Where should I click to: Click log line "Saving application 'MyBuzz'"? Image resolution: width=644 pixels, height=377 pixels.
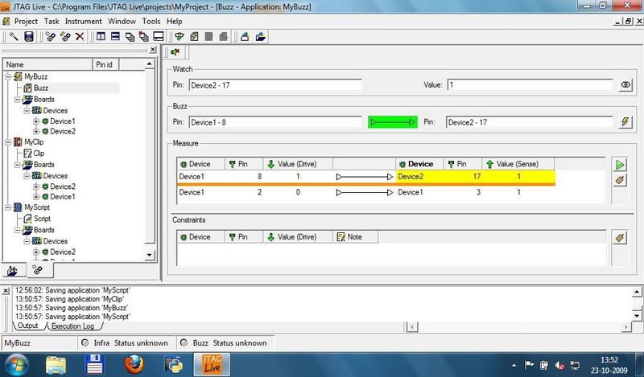[x=87, y=308]
